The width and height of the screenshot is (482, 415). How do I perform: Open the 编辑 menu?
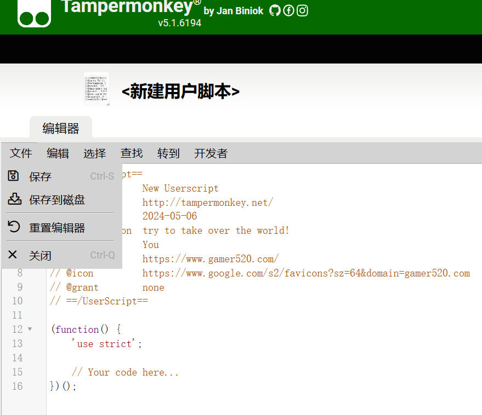point(58,153)
